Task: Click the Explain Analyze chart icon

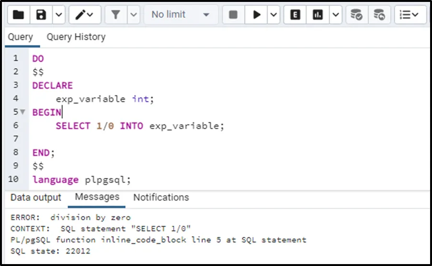Action: [x=318, y=15]
